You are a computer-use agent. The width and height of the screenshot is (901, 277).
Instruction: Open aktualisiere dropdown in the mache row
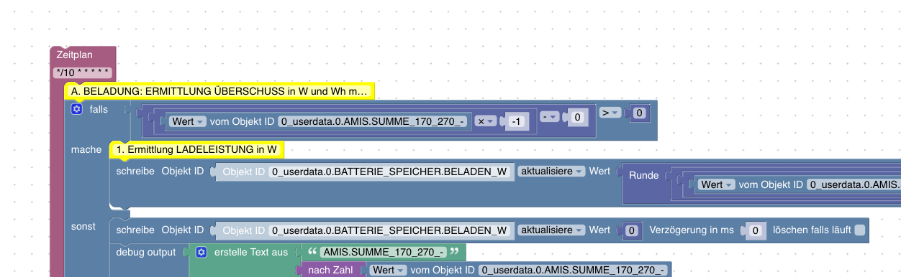click(551, 172)
